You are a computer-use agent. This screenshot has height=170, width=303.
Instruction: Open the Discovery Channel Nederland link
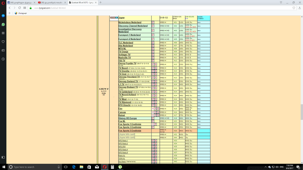[x=133, y=26]
